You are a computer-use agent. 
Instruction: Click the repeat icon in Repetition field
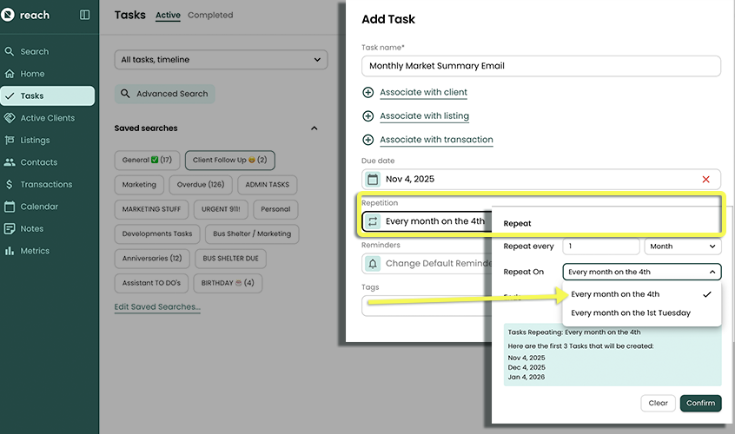pos(373,221)
